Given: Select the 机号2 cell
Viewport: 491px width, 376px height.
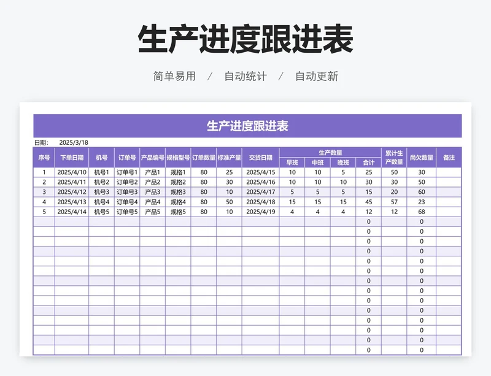Looking at the screenshot, I should [101, 182].
